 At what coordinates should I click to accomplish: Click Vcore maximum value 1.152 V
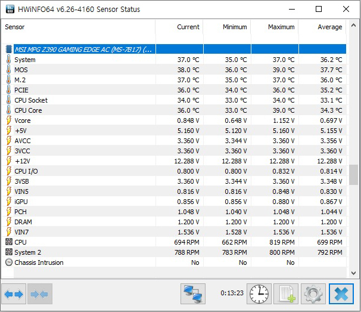[x=284, y=121]
